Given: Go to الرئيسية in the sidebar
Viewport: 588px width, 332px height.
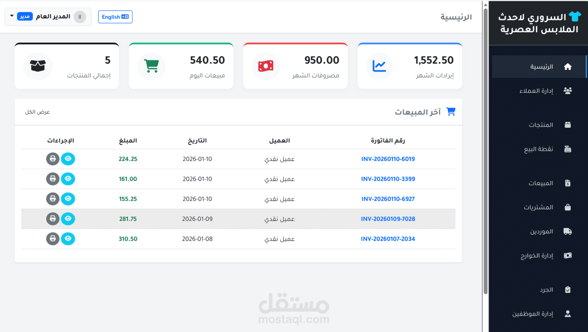Looking at the screenshot, I should (539, 66).
